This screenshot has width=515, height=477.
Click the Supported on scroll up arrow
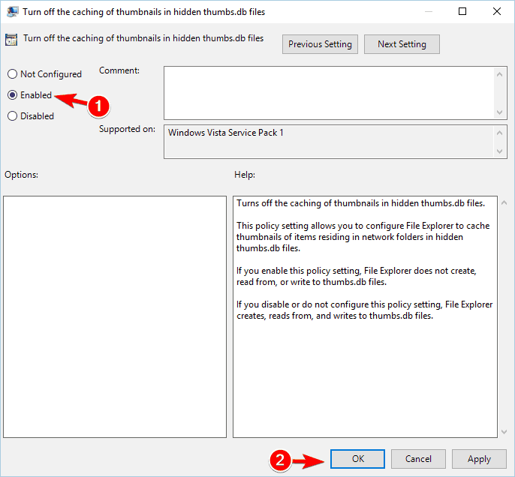(499, 133)
